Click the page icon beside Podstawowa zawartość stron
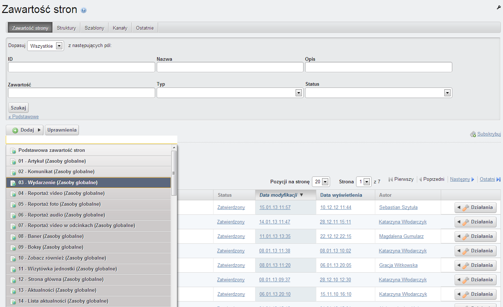 click(x=13, y=150)
